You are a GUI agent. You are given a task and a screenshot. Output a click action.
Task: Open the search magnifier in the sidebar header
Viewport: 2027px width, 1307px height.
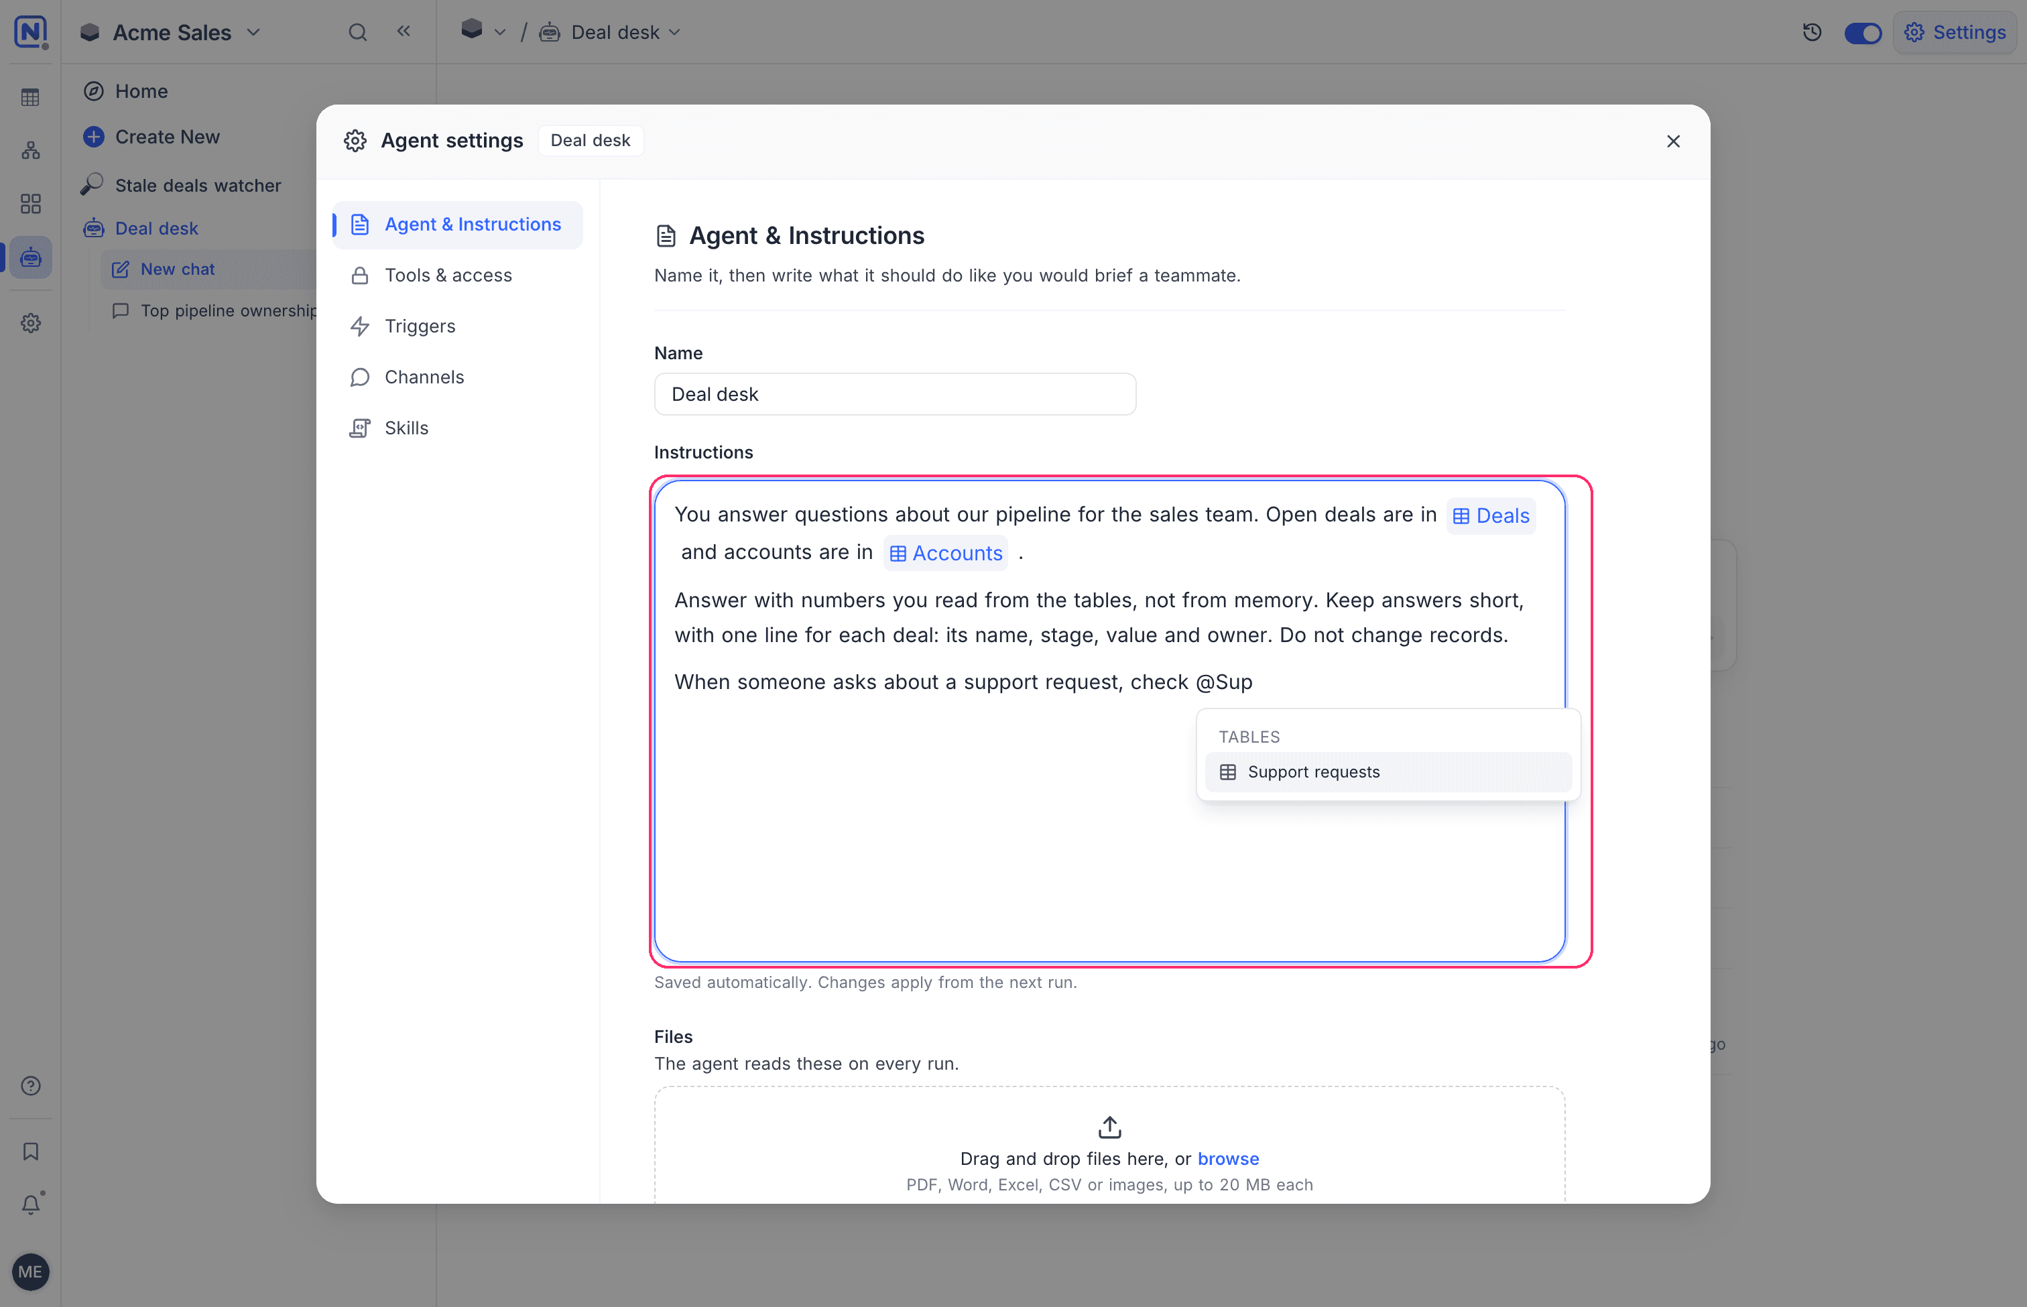coord(357,32)
